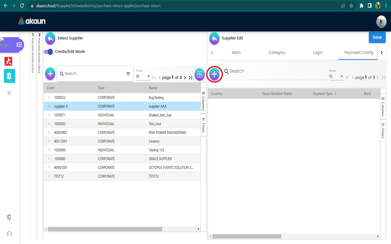The width and height of the screenshot is (391, 244).
Task: Open the filter icon in supplier search box
Action: click(128, 74)
